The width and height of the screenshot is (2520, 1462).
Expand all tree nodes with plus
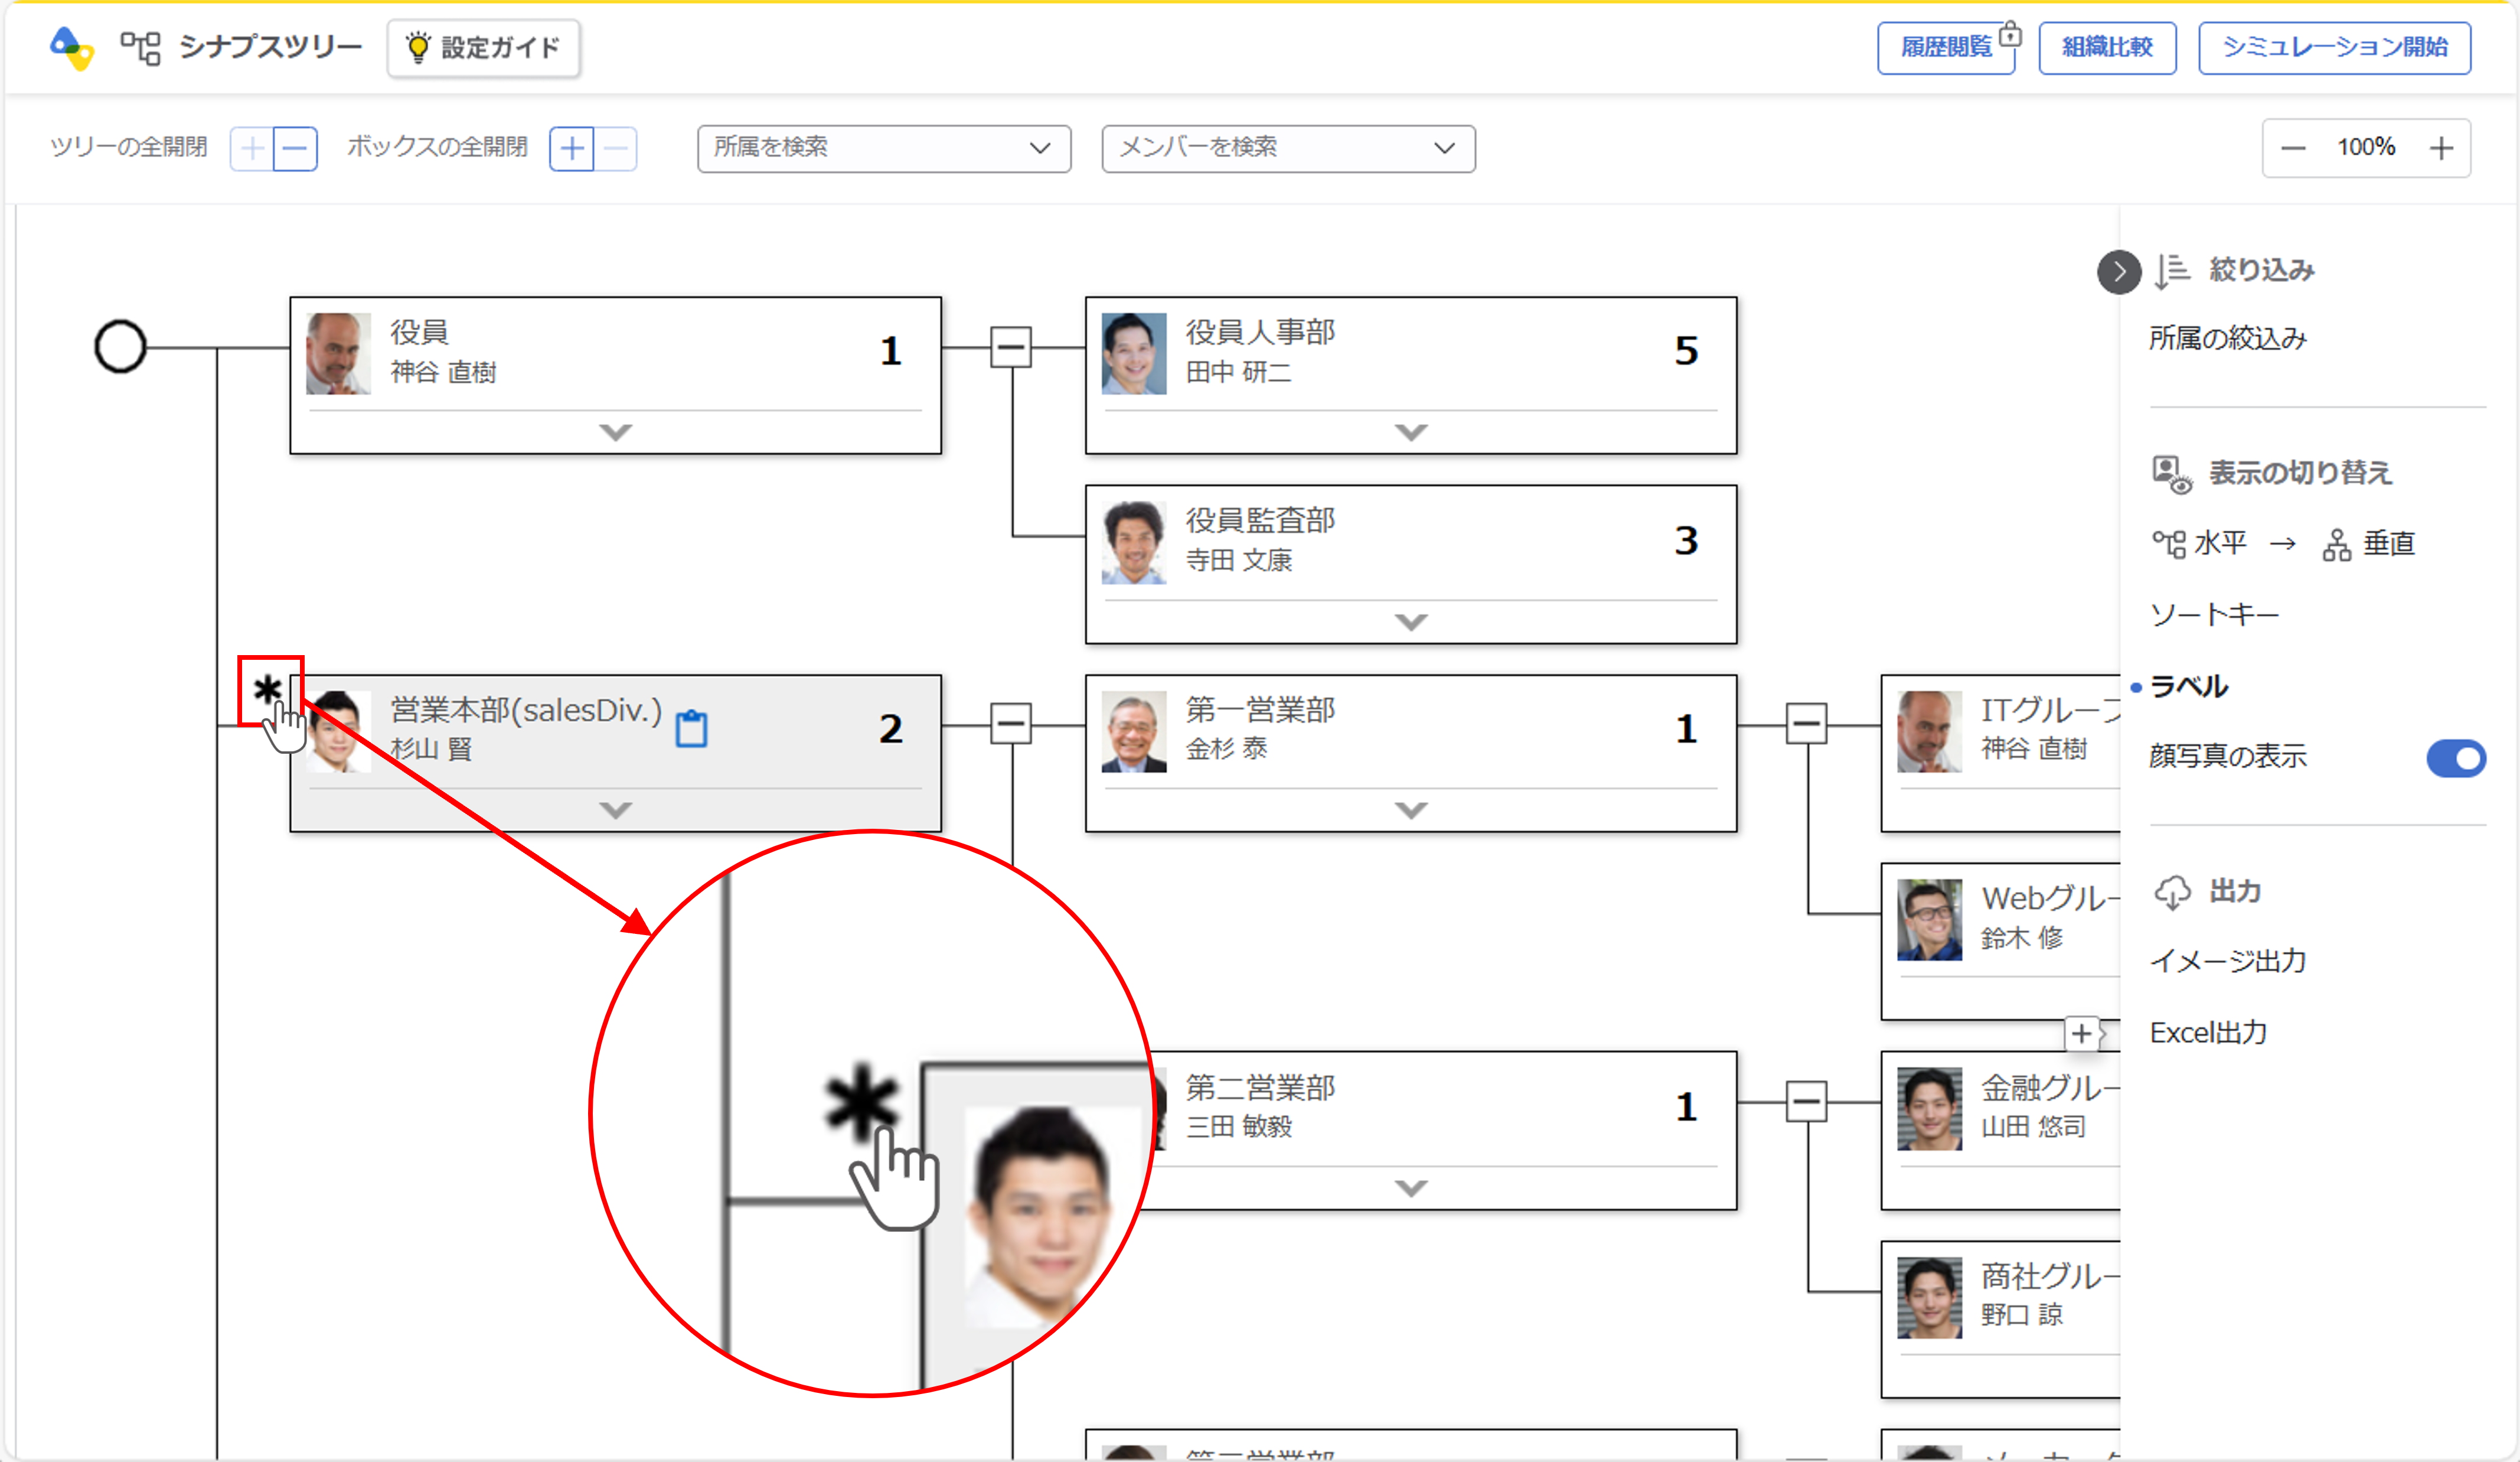(x=252, y=149)
